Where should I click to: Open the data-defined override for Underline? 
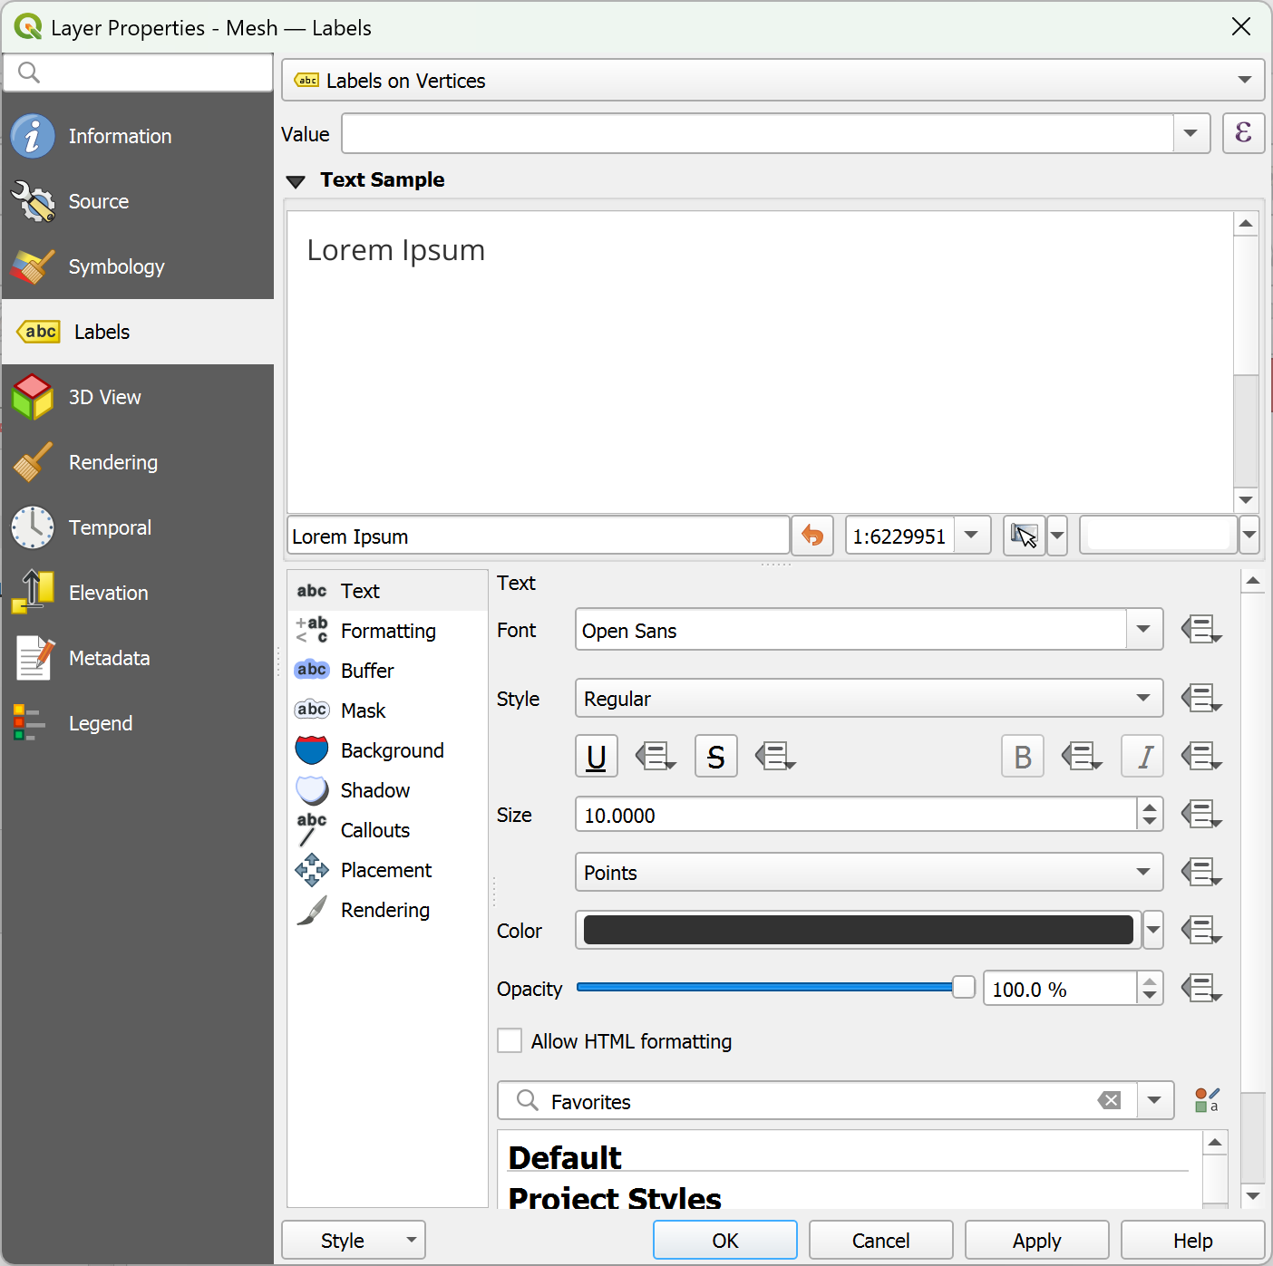coord(656,756)
